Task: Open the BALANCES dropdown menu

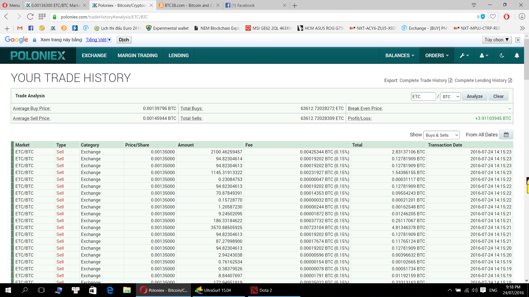Action: point(400,56)
